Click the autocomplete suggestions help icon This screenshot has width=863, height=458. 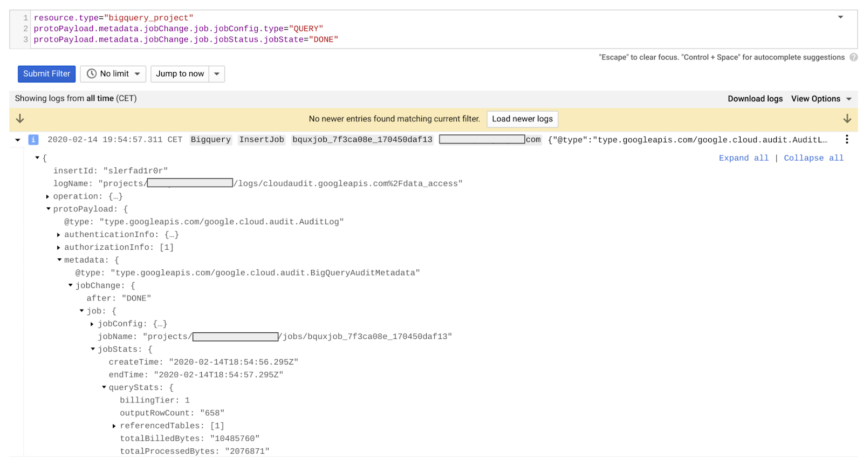(x=853, y=57)
